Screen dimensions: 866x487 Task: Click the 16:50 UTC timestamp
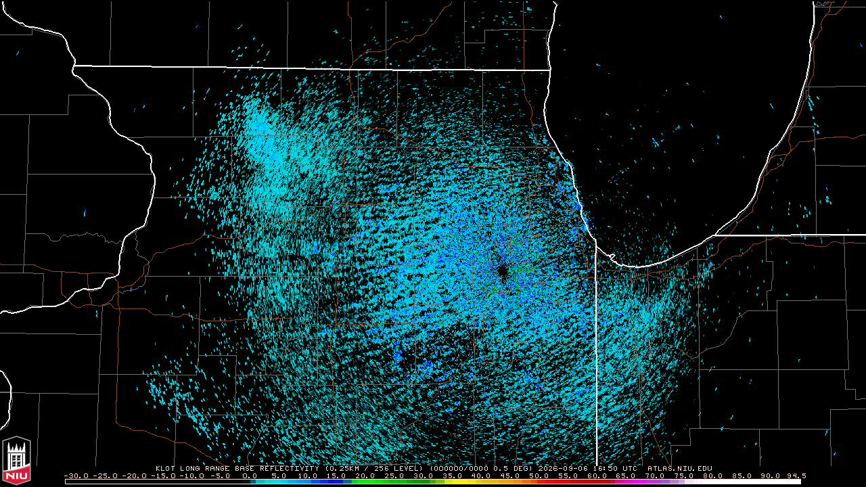[616, 468]
